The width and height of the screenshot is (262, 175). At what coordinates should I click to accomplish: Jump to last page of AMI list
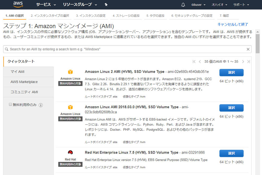248,61
